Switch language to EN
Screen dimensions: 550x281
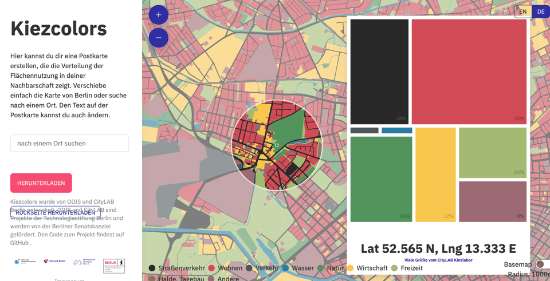pyautogui.click(x=522, y=11)
